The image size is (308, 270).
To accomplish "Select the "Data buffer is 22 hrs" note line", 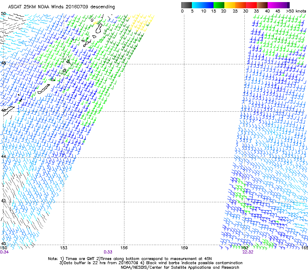I will tap(151, 263).
